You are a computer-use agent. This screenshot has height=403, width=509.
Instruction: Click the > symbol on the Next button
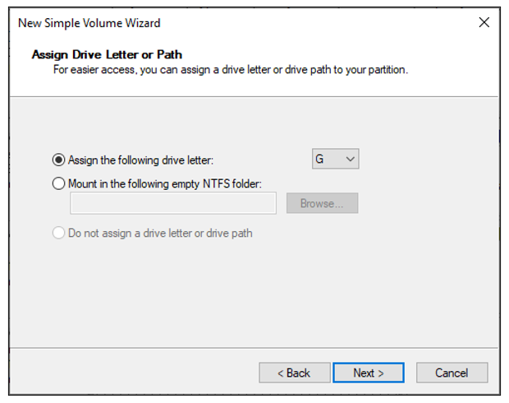[381, 373]
